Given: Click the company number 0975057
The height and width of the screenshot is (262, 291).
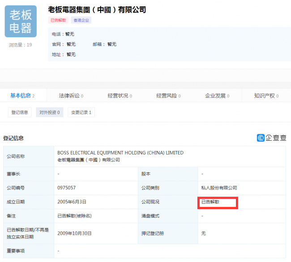Looking at the screenshot, I should 66,188.
